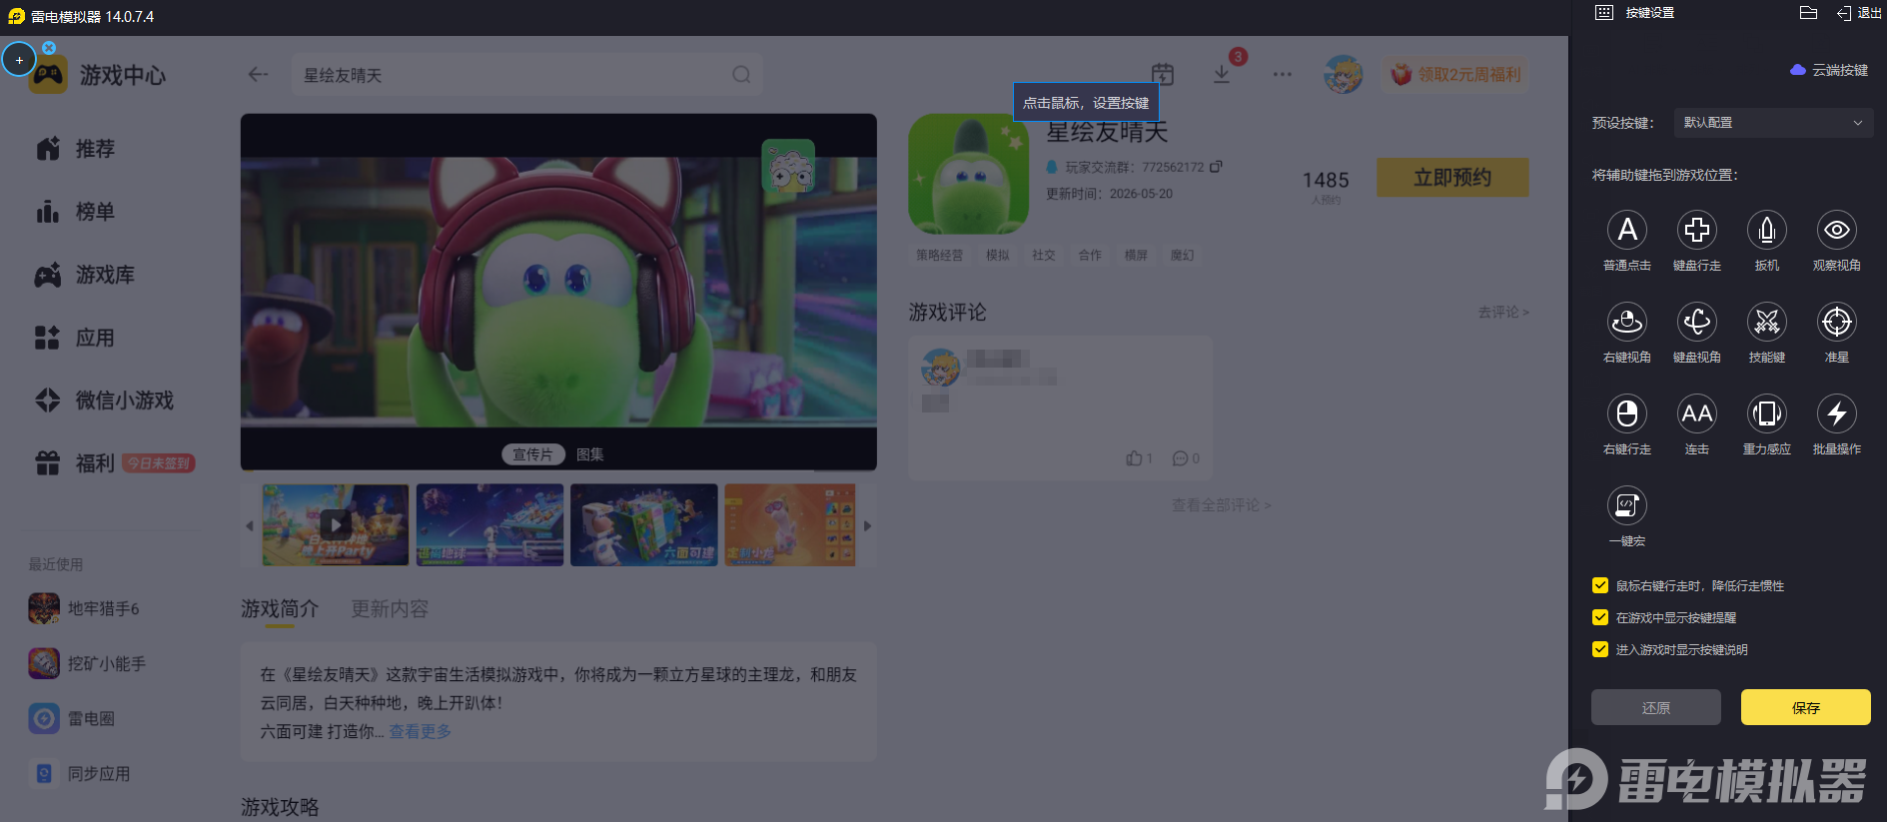Switch to the 图集 media tab

pyautogui.click(x=590, y=454)
